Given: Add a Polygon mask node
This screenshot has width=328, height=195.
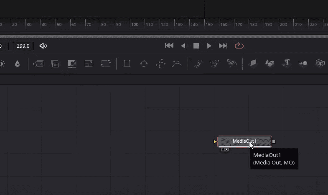Looking at the screenshot, I should click(160, 64).
